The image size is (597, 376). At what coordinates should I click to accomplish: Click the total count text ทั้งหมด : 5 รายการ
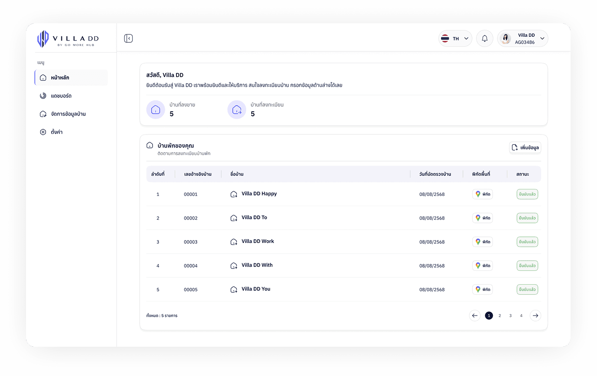[x=162, y=316]
